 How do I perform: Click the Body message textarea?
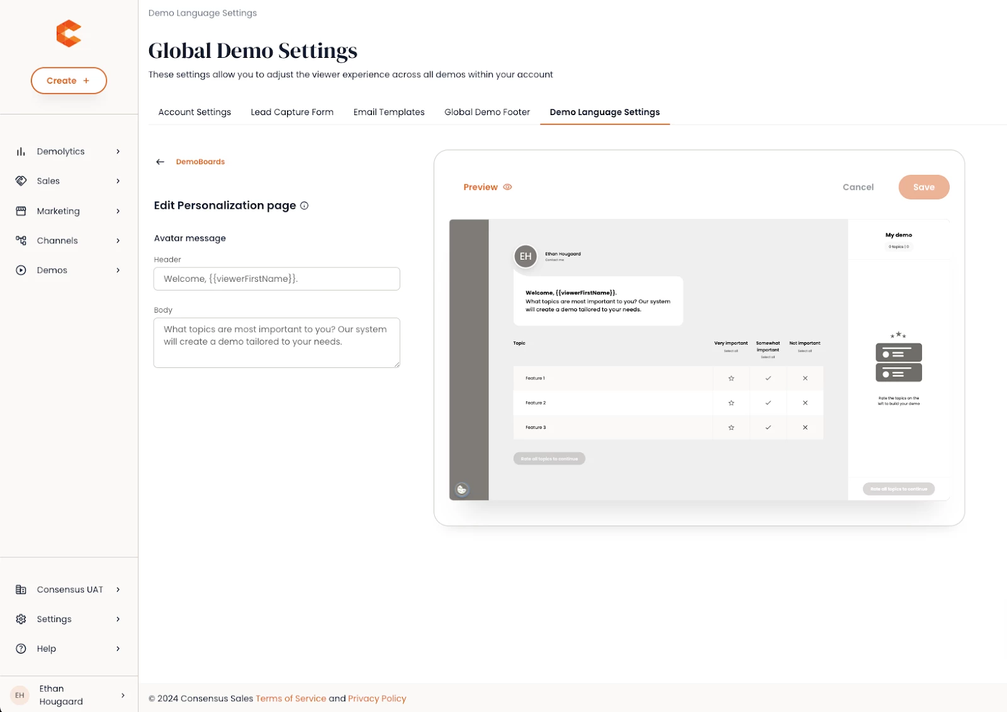(277, 343)
